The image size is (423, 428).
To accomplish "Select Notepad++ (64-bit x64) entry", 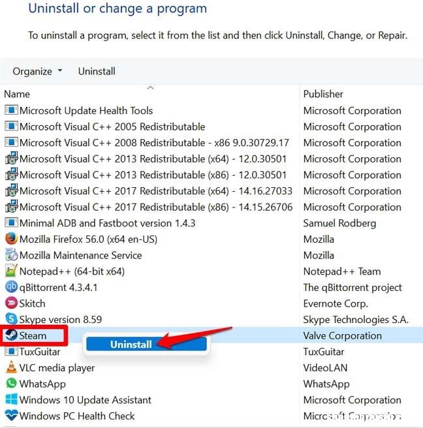I will [72, 271].
